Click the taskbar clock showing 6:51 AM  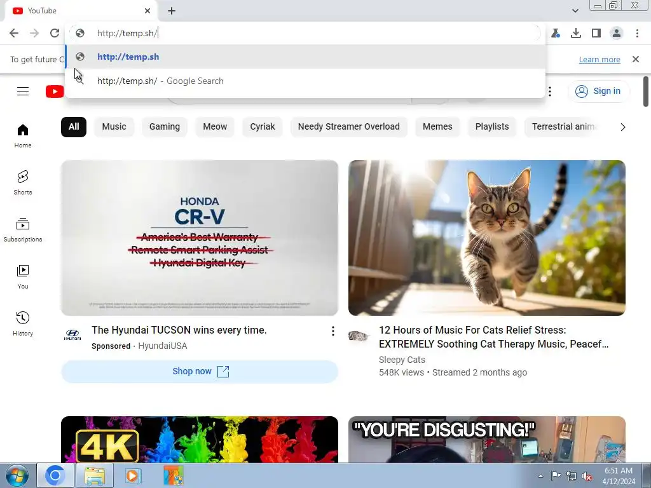tap(619, 476)
